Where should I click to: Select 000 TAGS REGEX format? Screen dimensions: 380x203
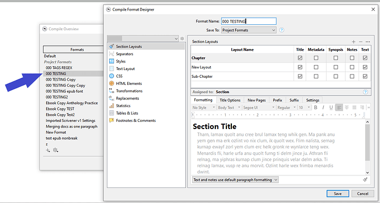59,68
